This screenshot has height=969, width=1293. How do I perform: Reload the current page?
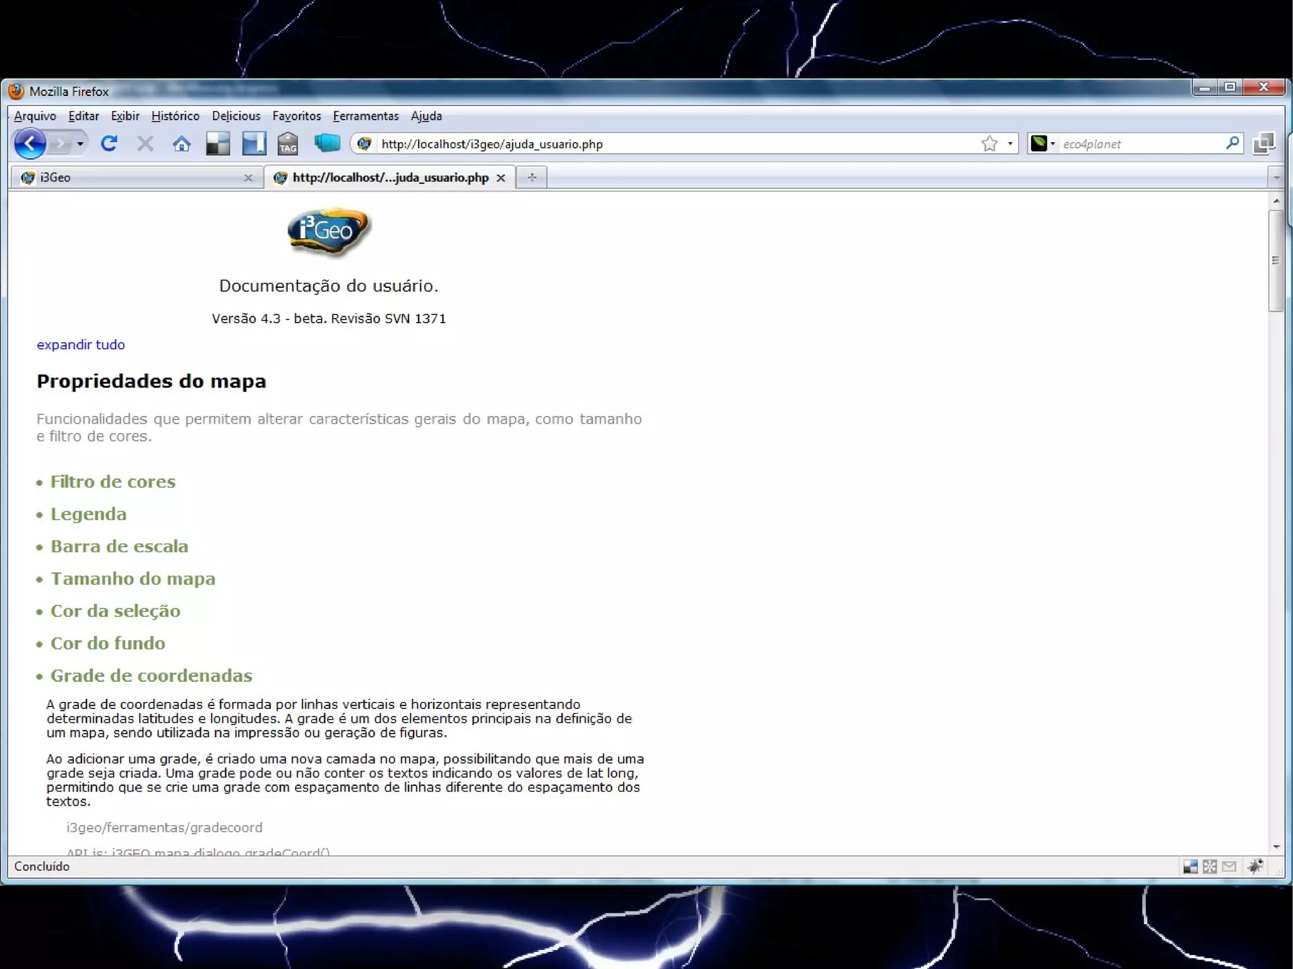[x=109, y=144]
